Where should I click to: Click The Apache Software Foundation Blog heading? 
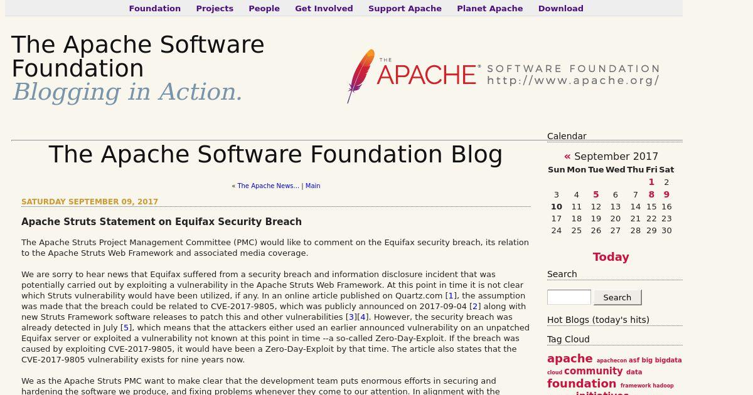click(275, 154)
